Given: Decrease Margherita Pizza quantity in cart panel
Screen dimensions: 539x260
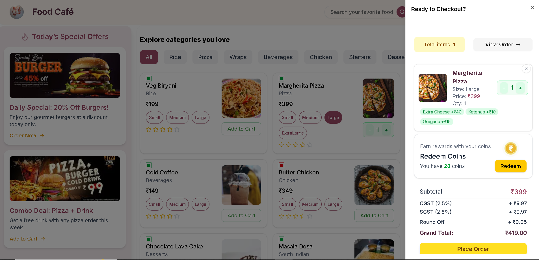Looking at the screenshot, I should coord(504,88).
